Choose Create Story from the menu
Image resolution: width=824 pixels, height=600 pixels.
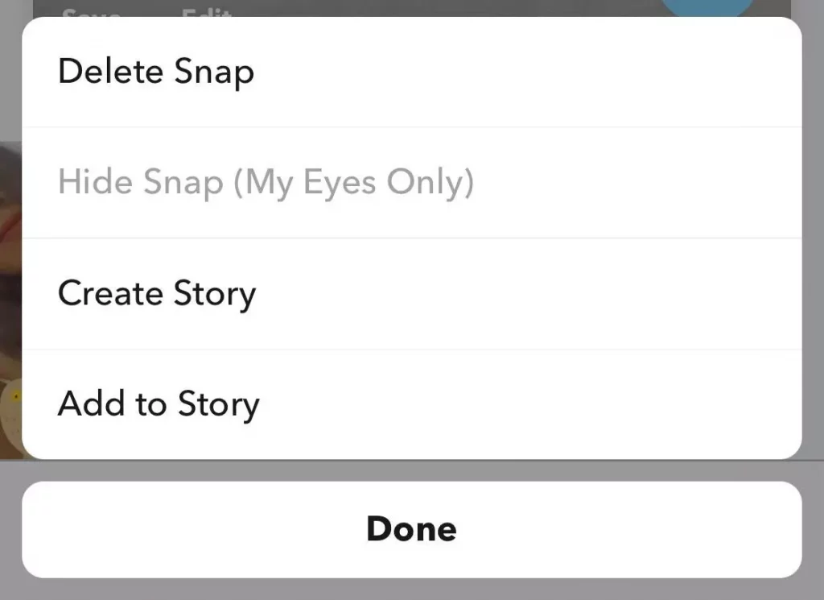pyautogui.click(x=412, y=293)
